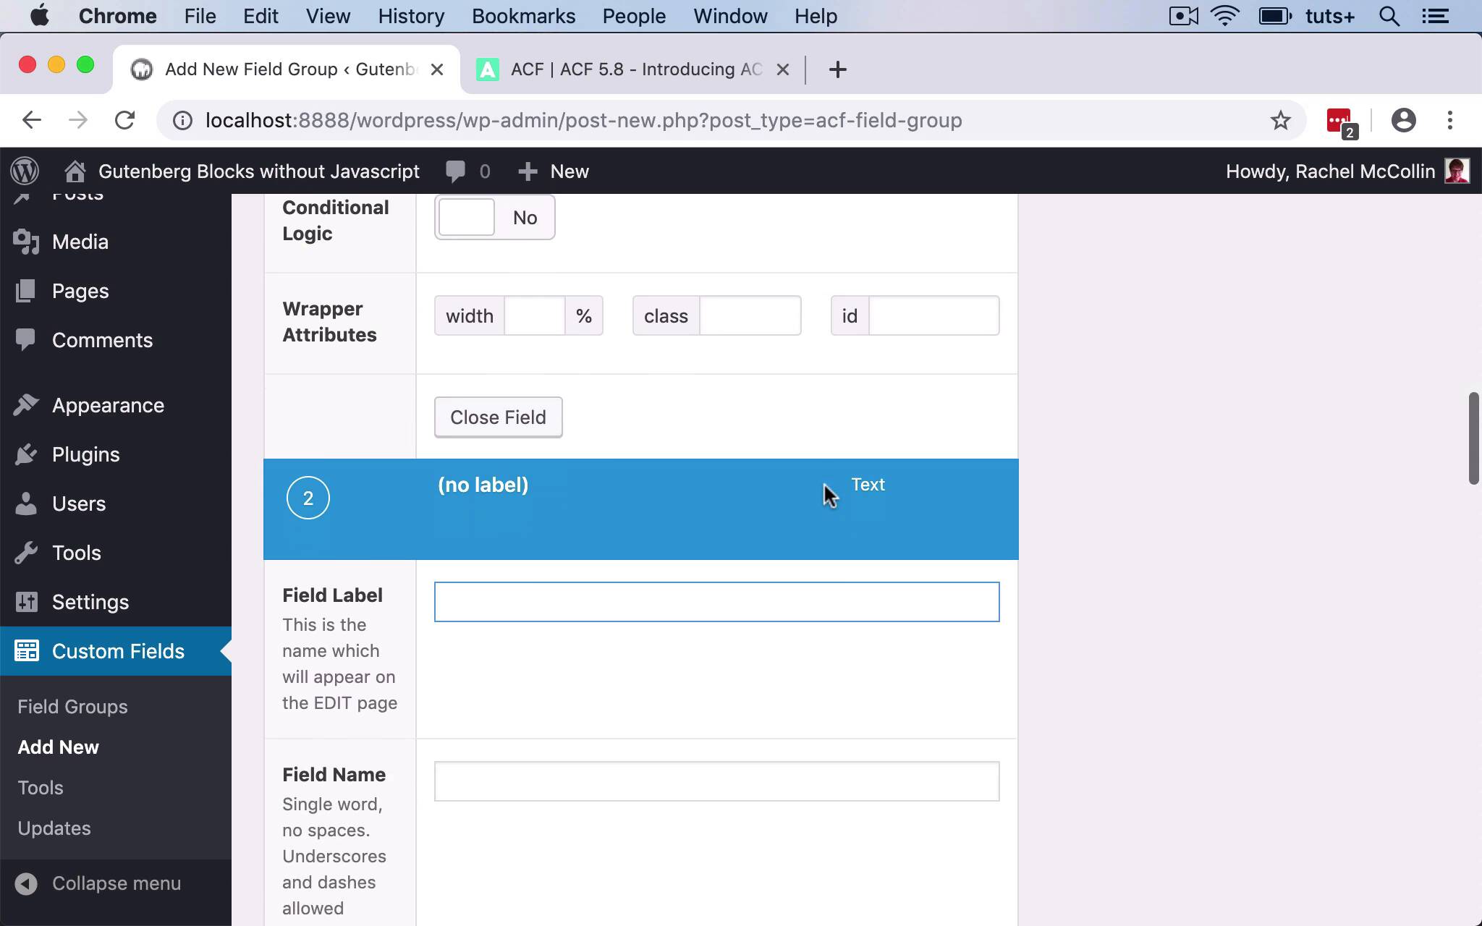Open the + New dropdown in admin bar
This screenshot has height=926, width=1482.
(x=554, y=171)
